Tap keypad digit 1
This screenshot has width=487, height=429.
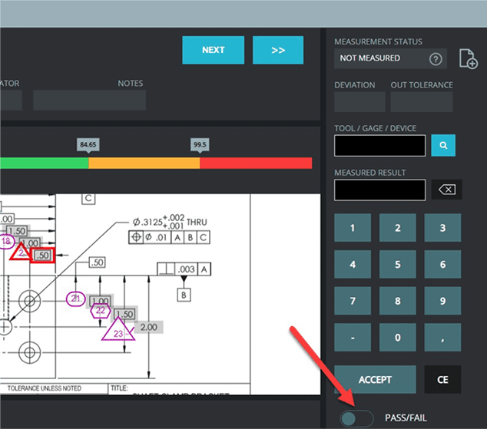[x=353, y=228]
